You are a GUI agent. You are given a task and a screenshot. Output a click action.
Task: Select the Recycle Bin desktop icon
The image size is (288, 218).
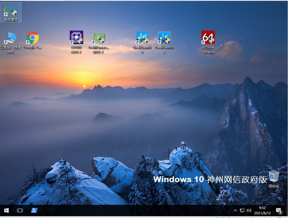point(274,179)
